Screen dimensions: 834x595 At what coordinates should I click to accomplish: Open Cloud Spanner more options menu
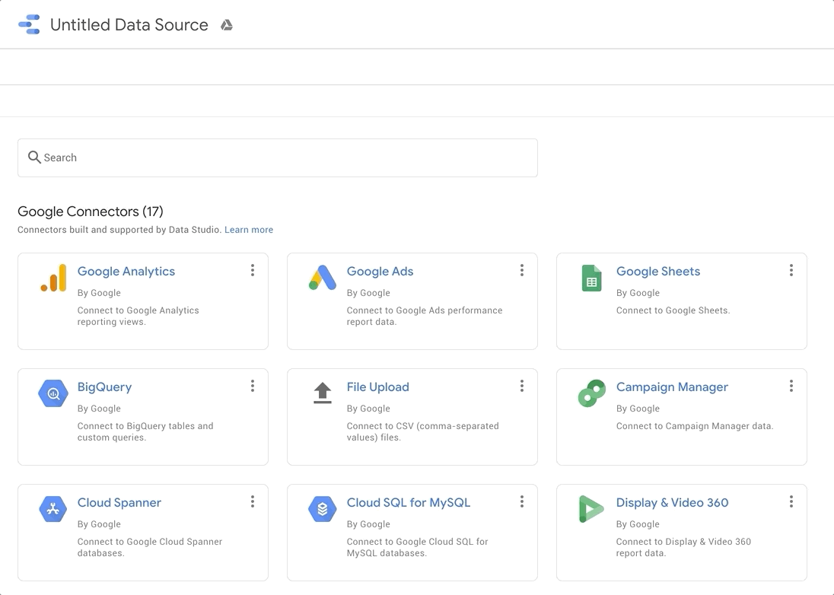(x=253, y=501)
